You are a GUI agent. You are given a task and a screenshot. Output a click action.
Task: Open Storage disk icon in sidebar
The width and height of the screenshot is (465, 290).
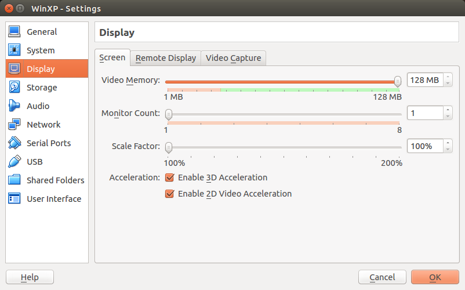(14, 87)
